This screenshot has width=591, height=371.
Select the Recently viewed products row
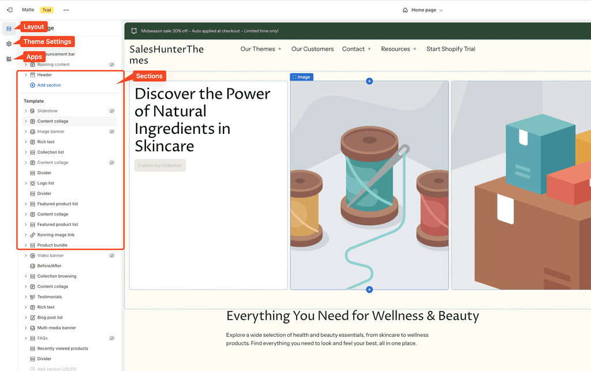click(70, 348)
